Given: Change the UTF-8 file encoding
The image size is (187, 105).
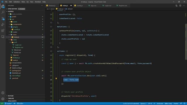Looking at the screenshot, I should [x=150, y=104].
